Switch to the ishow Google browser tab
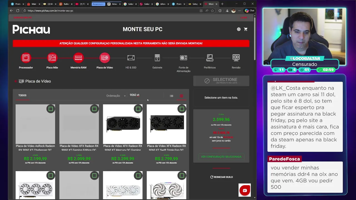Image resolution: width=356 pixels, height=200 pixels. click(x=163, y=4)
